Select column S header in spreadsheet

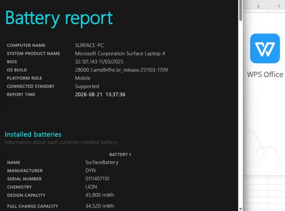pyautogui.click(x=258, y=7)
